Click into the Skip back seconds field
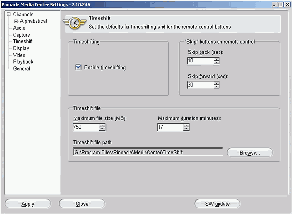Viewport: 292px width, 214px height. pos(201,61)
